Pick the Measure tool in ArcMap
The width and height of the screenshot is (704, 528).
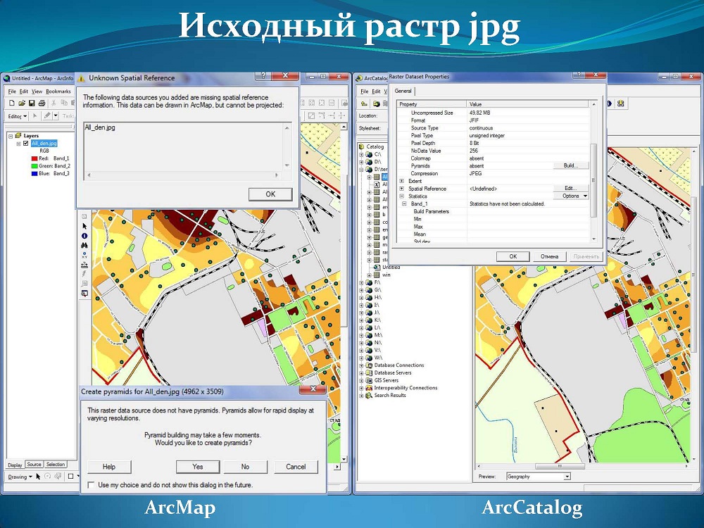click(84, 265)
